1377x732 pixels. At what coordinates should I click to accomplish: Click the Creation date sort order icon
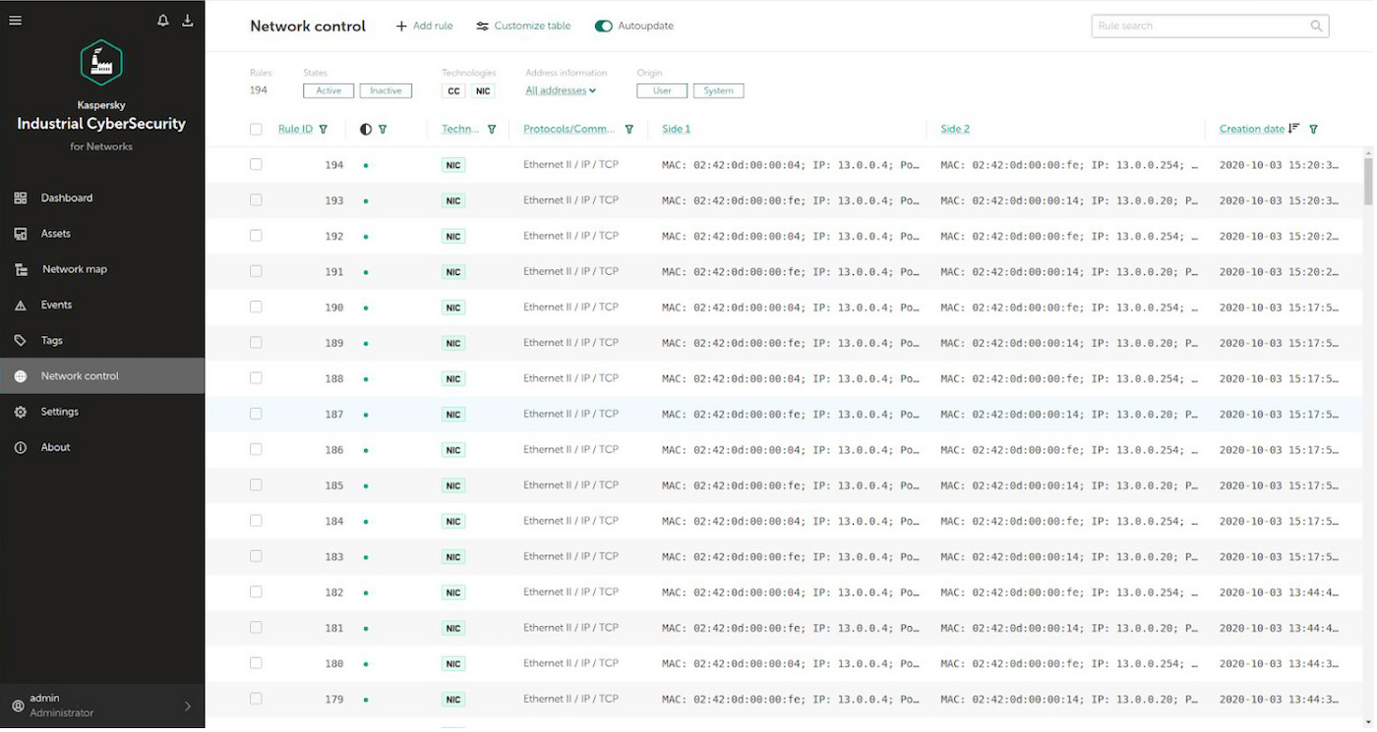(x=1294, y=129)
